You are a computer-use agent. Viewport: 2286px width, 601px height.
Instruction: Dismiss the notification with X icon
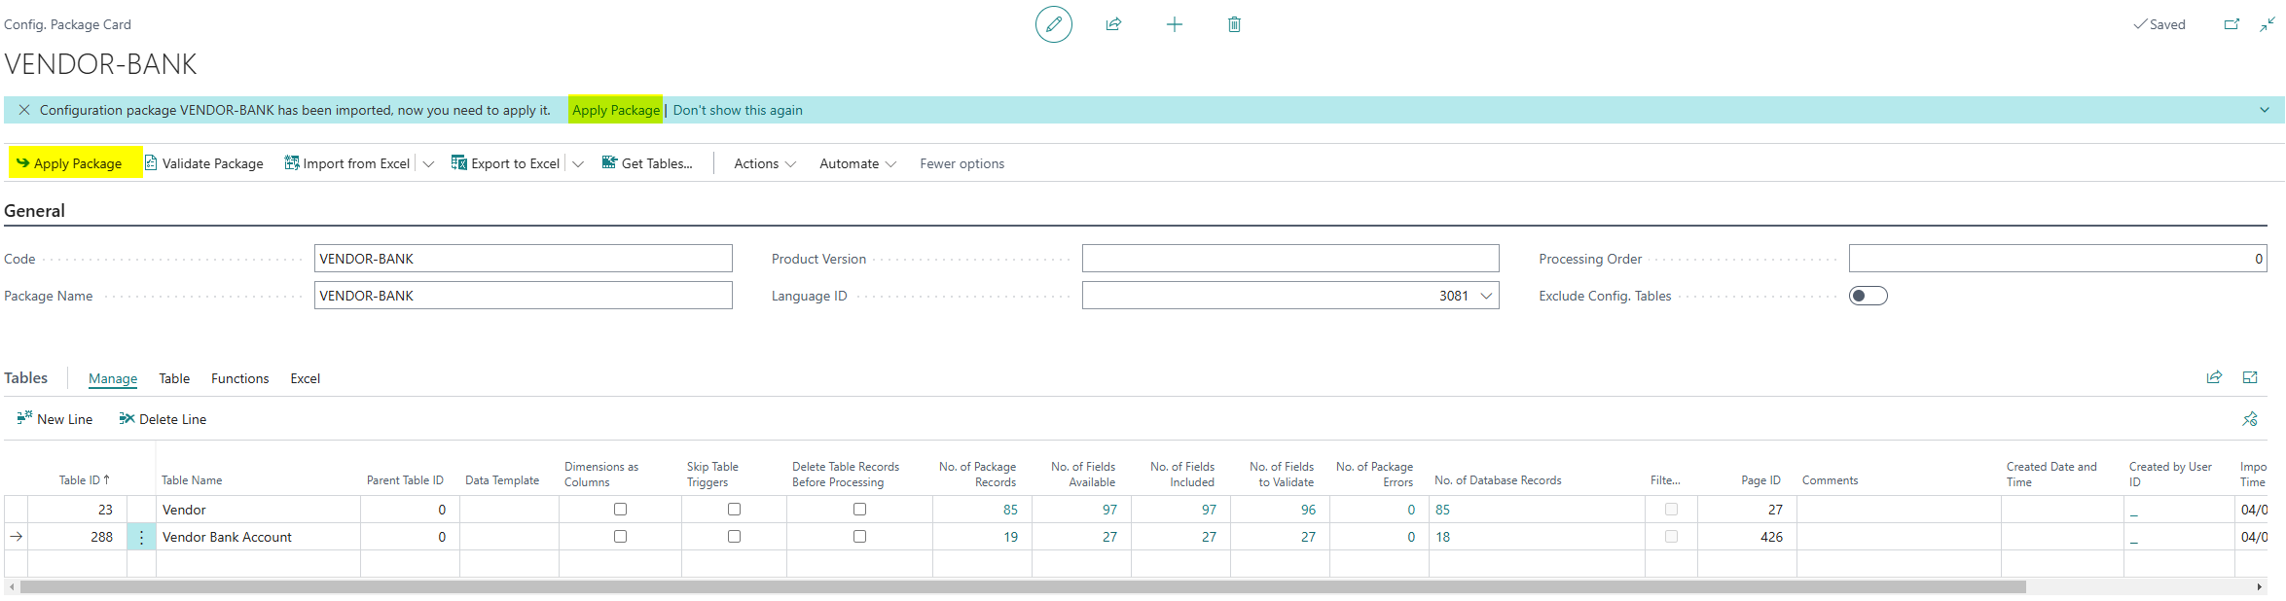point(24,110)
